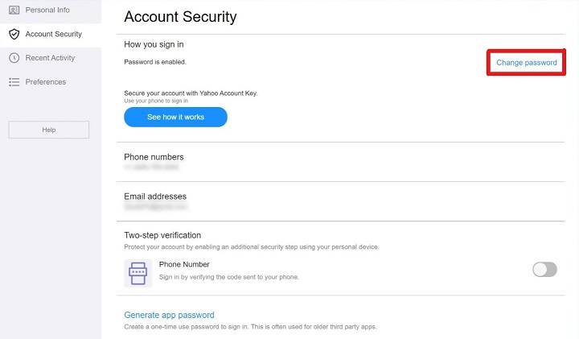Enable the Phone Number two-step verification toggle

click(544, 269)
